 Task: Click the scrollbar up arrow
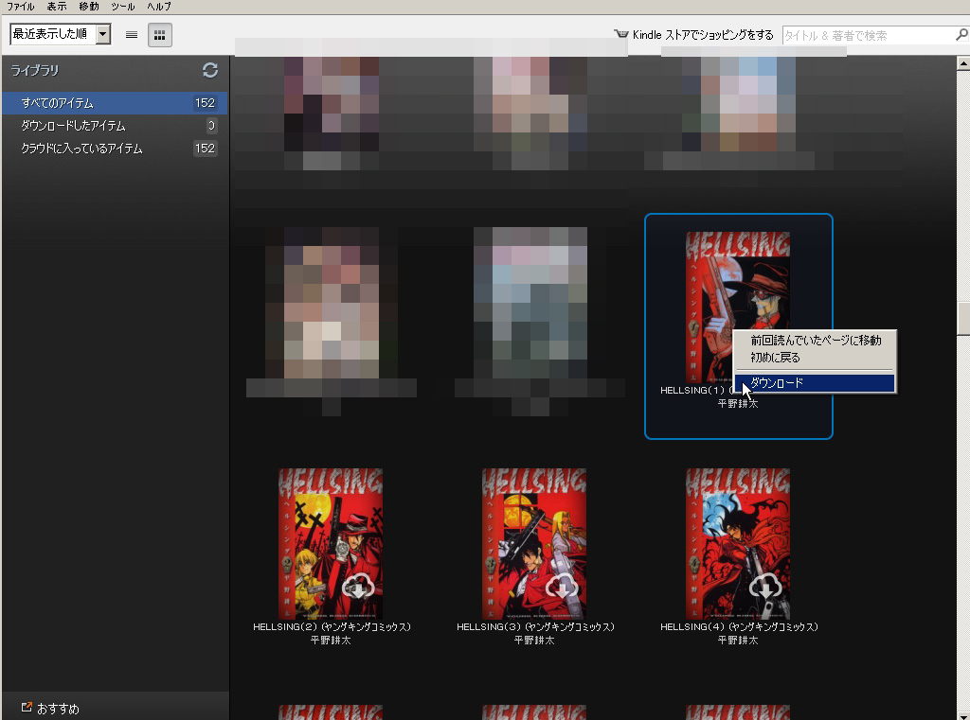(963, 62)
